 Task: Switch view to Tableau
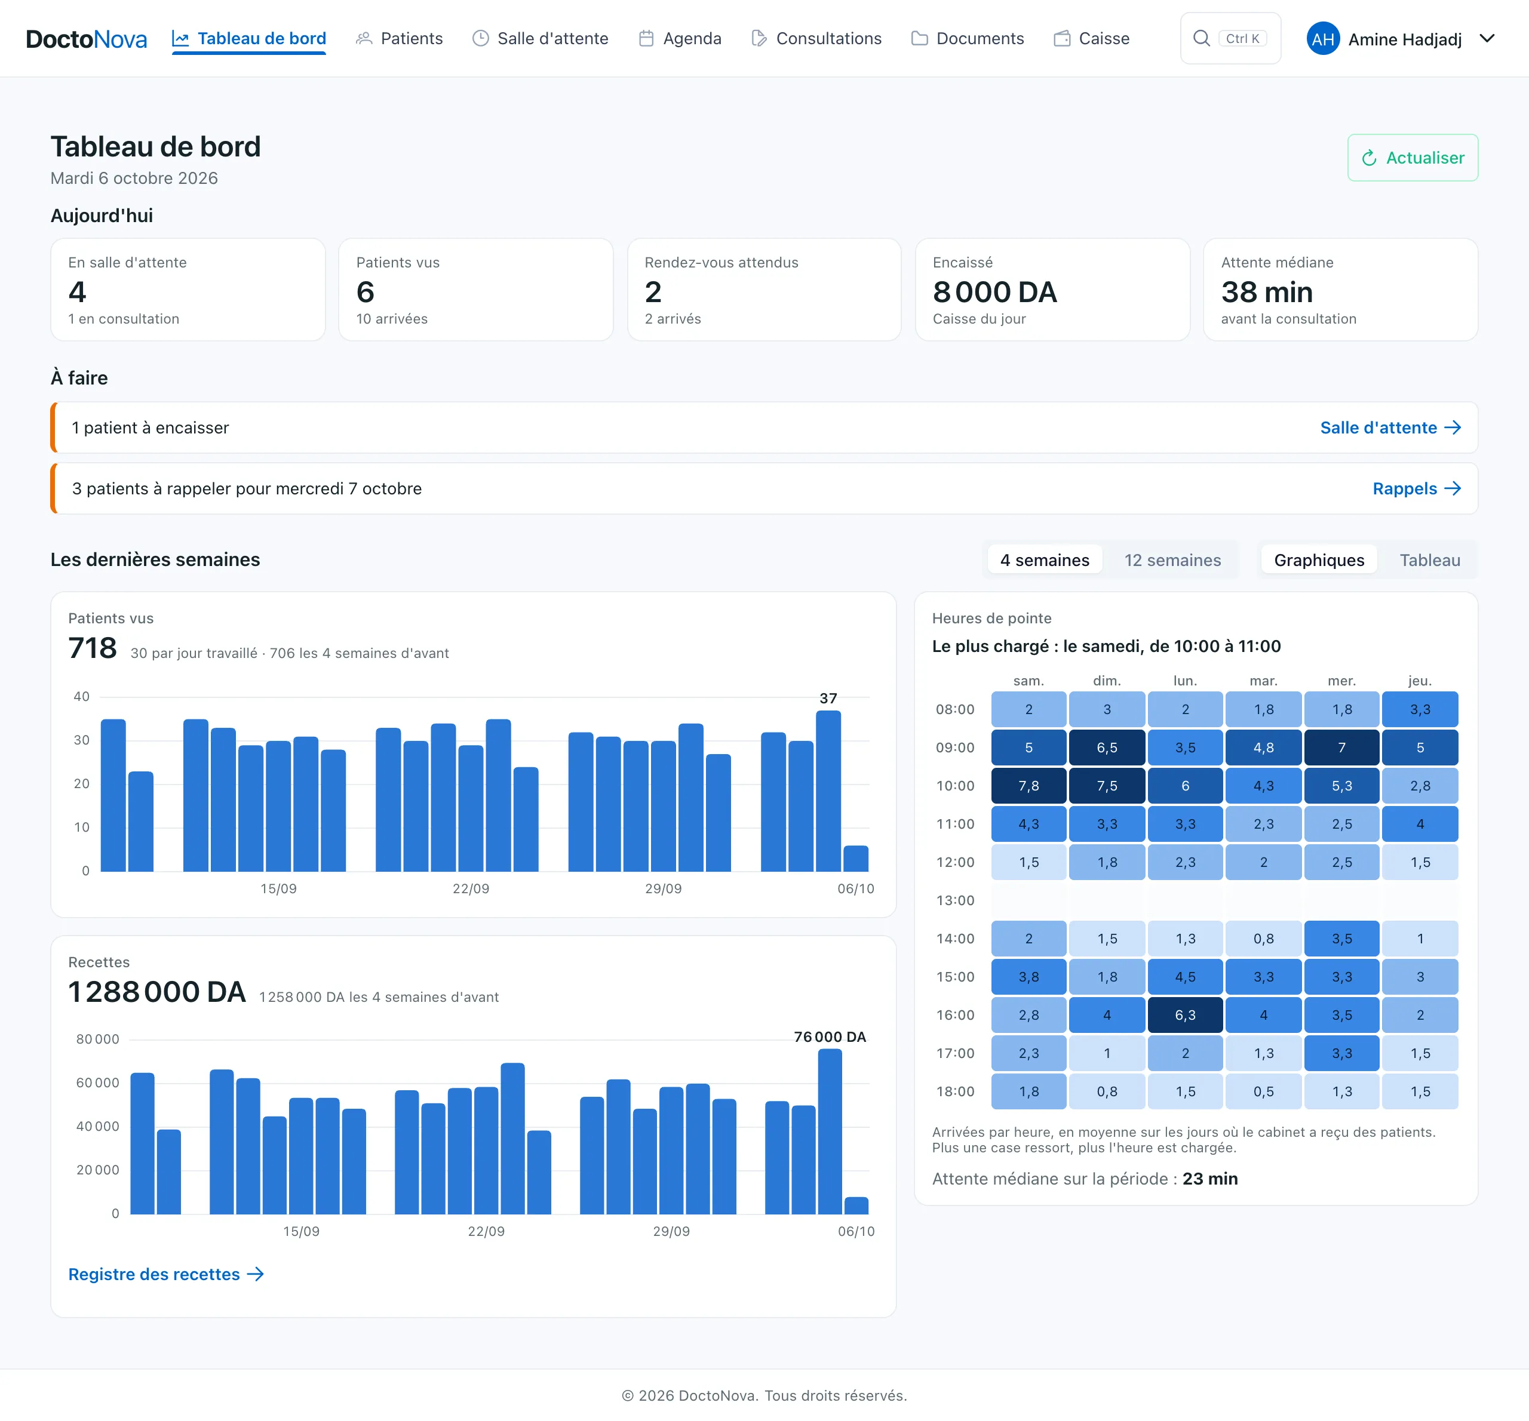click(1429, 560)
